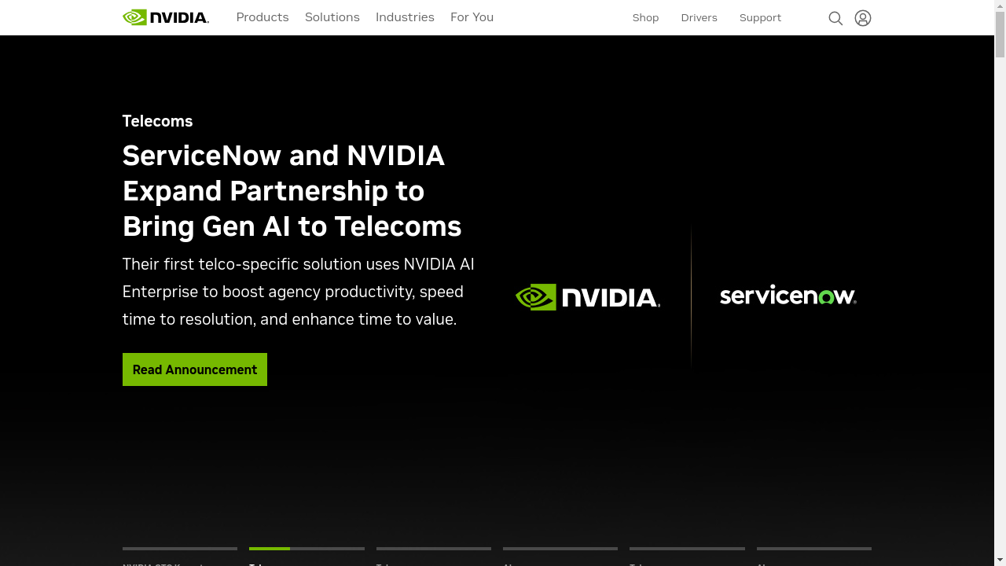Go to the Shop link
Viewport: 1006px width, 566px height.
(645, 18)
